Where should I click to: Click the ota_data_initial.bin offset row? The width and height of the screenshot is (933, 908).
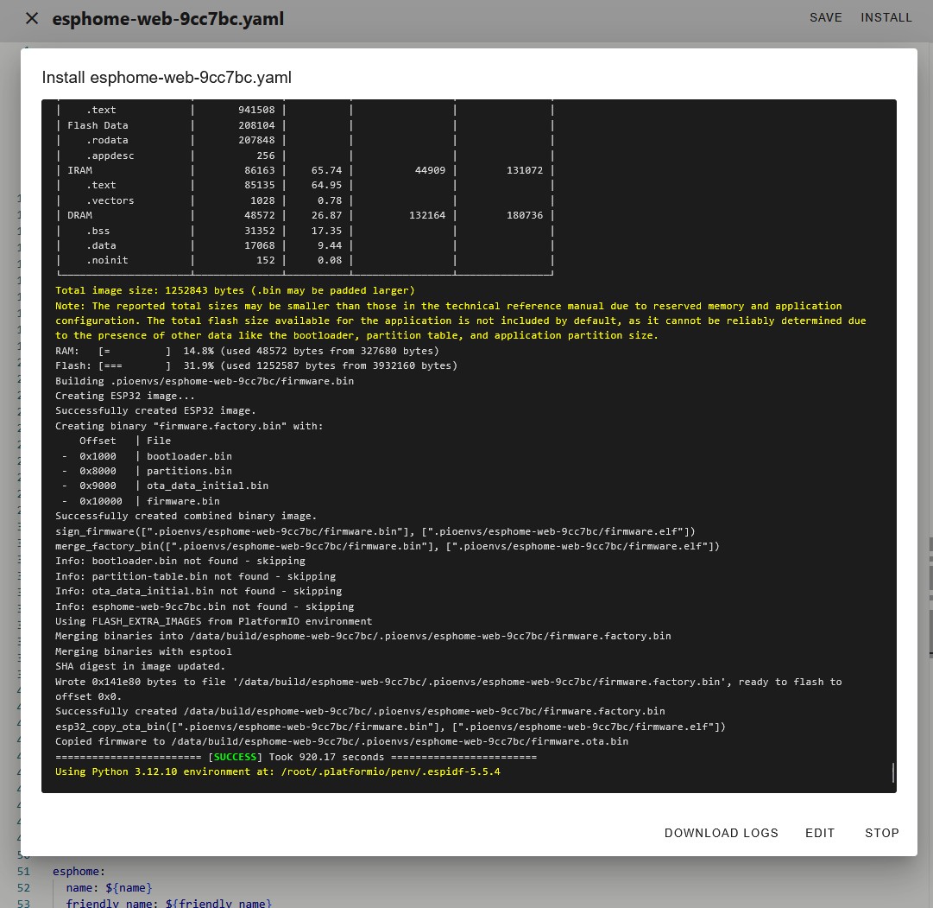click(165, 486)
